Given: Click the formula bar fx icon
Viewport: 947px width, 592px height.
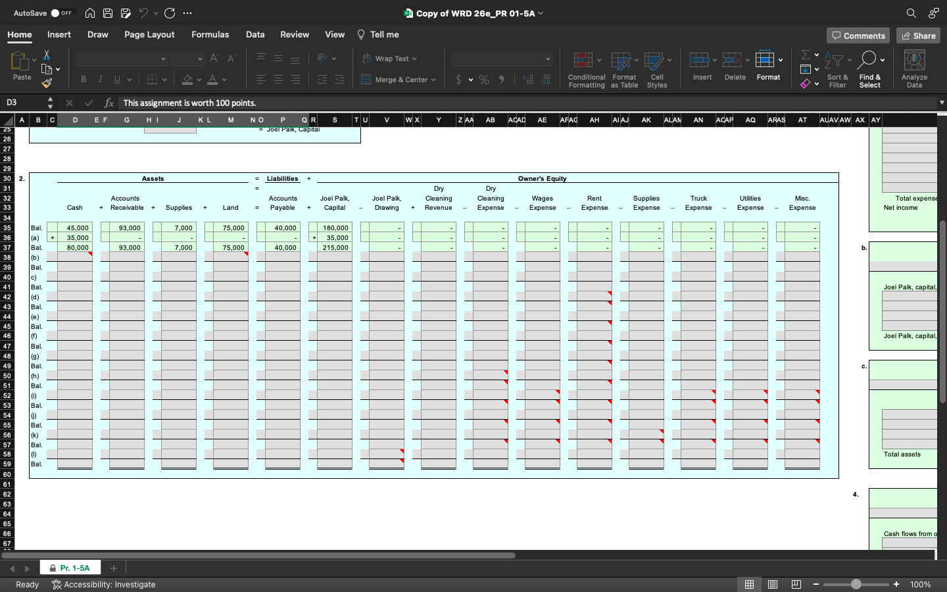Looking at the screenshot, I should click(x=109, y=103).
